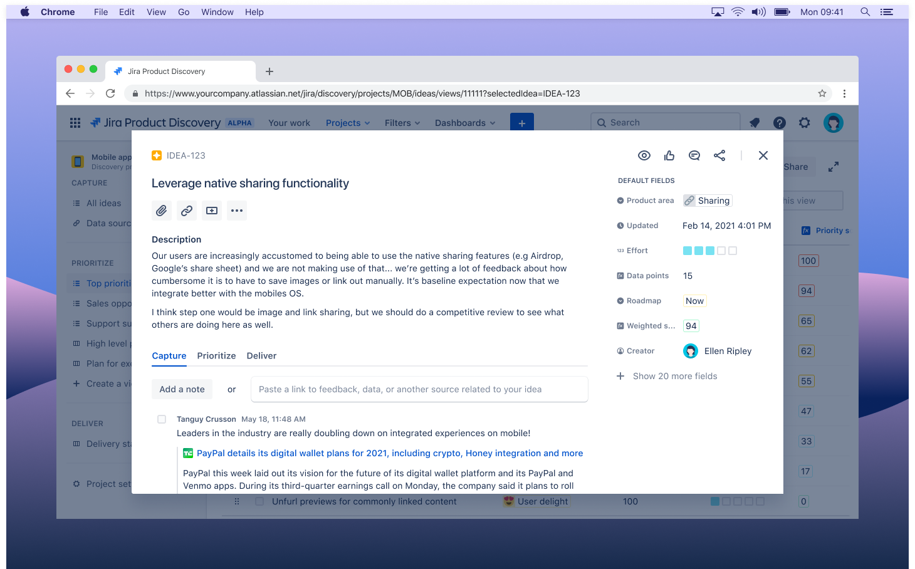Open comments via speech bubble icon

[694, 155]
